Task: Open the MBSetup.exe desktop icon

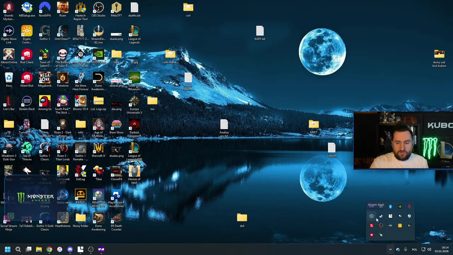Action: coord(27,10)
